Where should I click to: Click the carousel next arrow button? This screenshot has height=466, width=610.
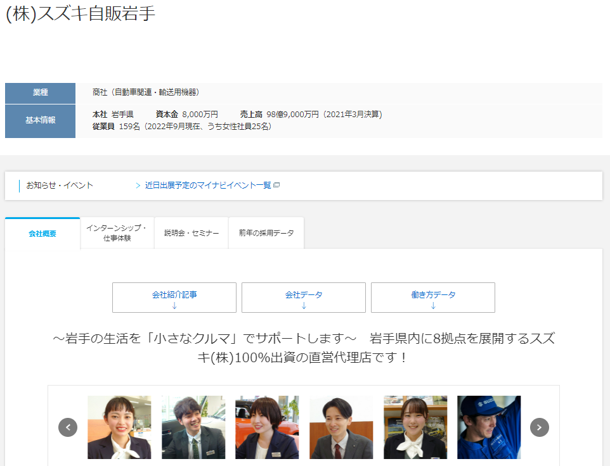pyautogui.click(x=539, y=427)
